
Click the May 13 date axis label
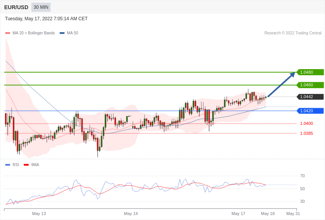(39, 214)
